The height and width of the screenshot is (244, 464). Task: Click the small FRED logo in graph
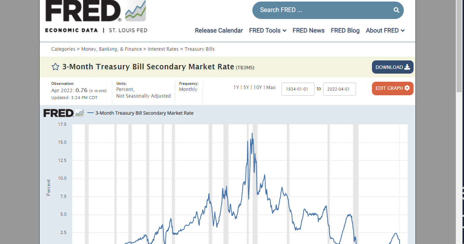coord(64,113)
